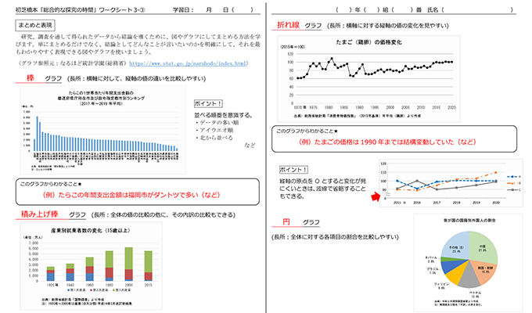Click the 1920年 stacked bar

pyautogui.click(x=51, y=274)
